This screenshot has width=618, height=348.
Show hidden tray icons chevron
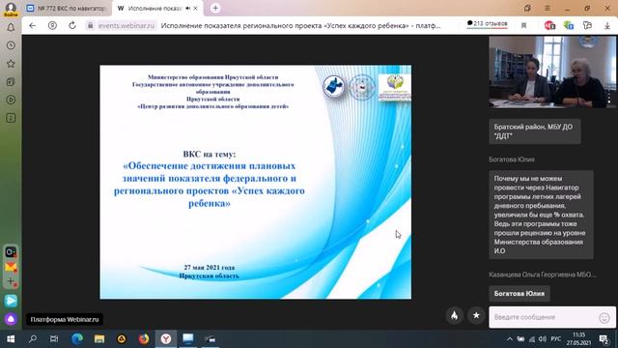coord(509,339)
